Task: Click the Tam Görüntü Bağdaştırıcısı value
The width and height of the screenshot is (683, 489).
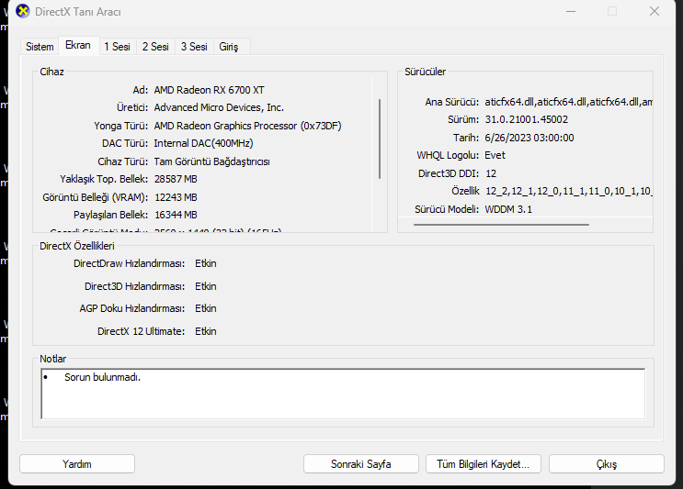Action: 211,161
